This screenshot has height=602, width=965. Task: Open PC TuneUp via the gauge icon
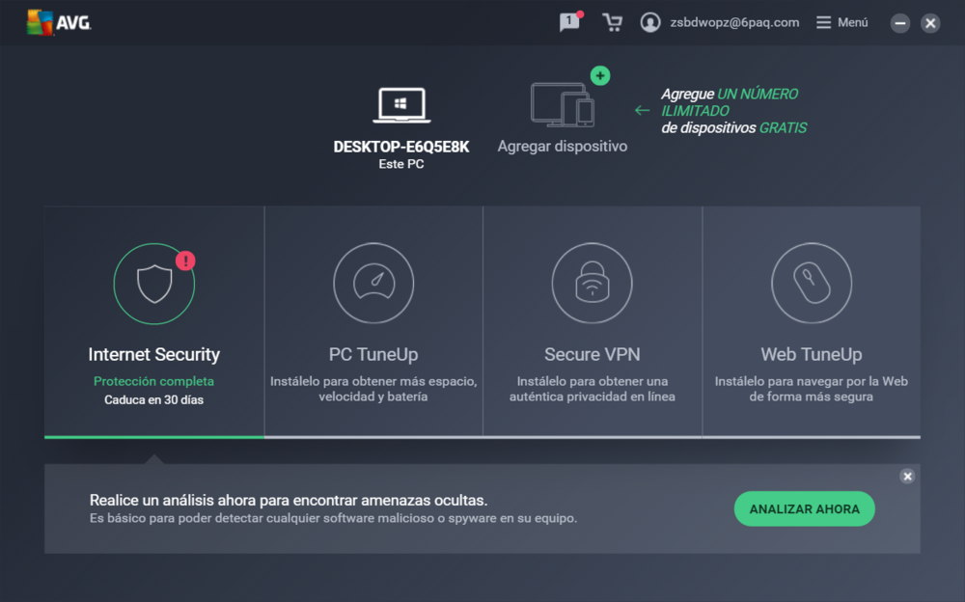tap(372, 285)
